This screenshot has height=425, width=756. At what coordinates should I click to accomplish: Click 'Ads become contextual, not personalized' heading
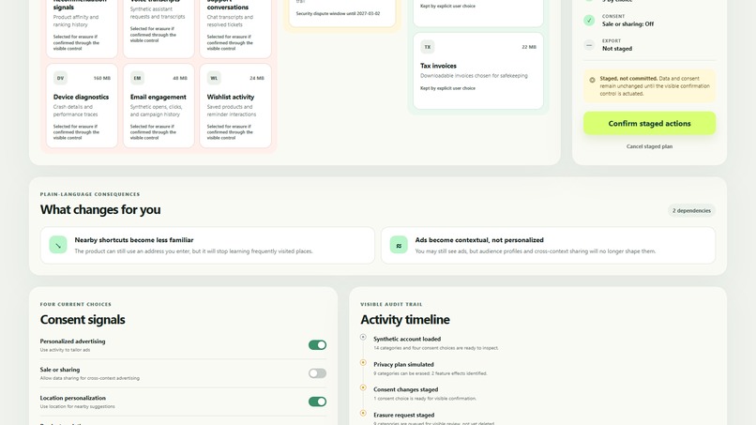[x=479, y=240]
